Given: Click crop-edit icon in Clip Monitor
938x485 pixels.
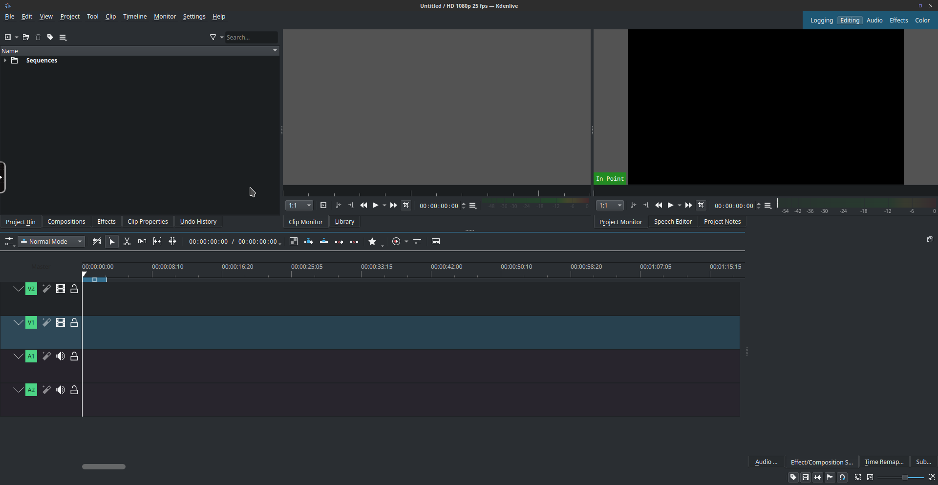Looking at the screenshot, I should point(406,206).
